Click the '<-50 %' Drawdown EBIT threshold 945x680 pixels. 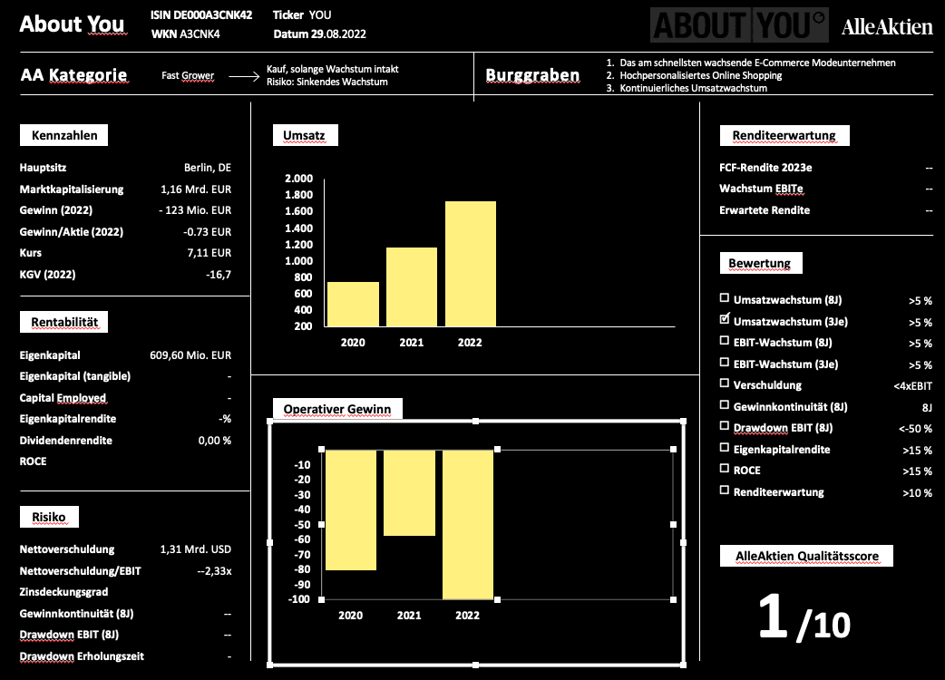(x=915, y=429)
